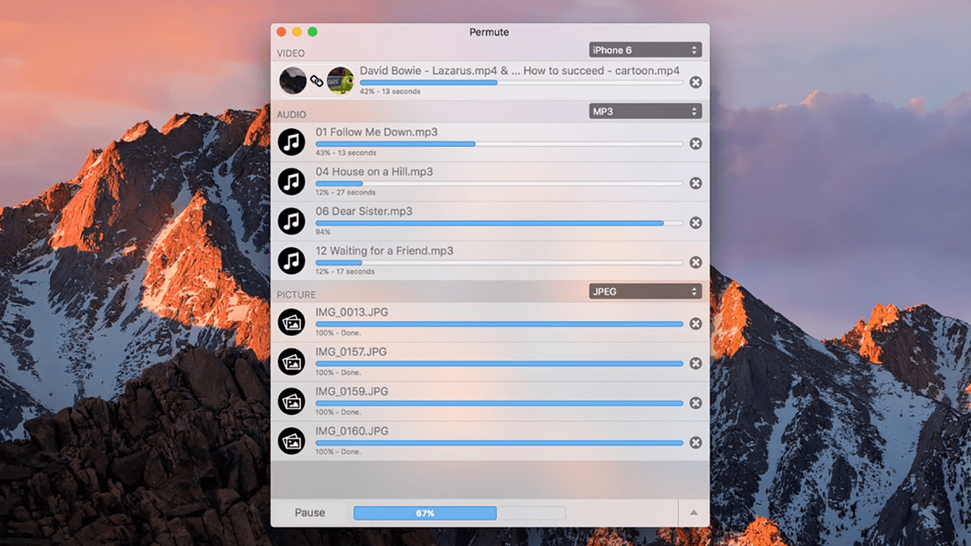The height and width of the screenshot is (546, 971).
Task: Select the file name 04 House on a Hill.mp3
Action: [x=374, y=172]
